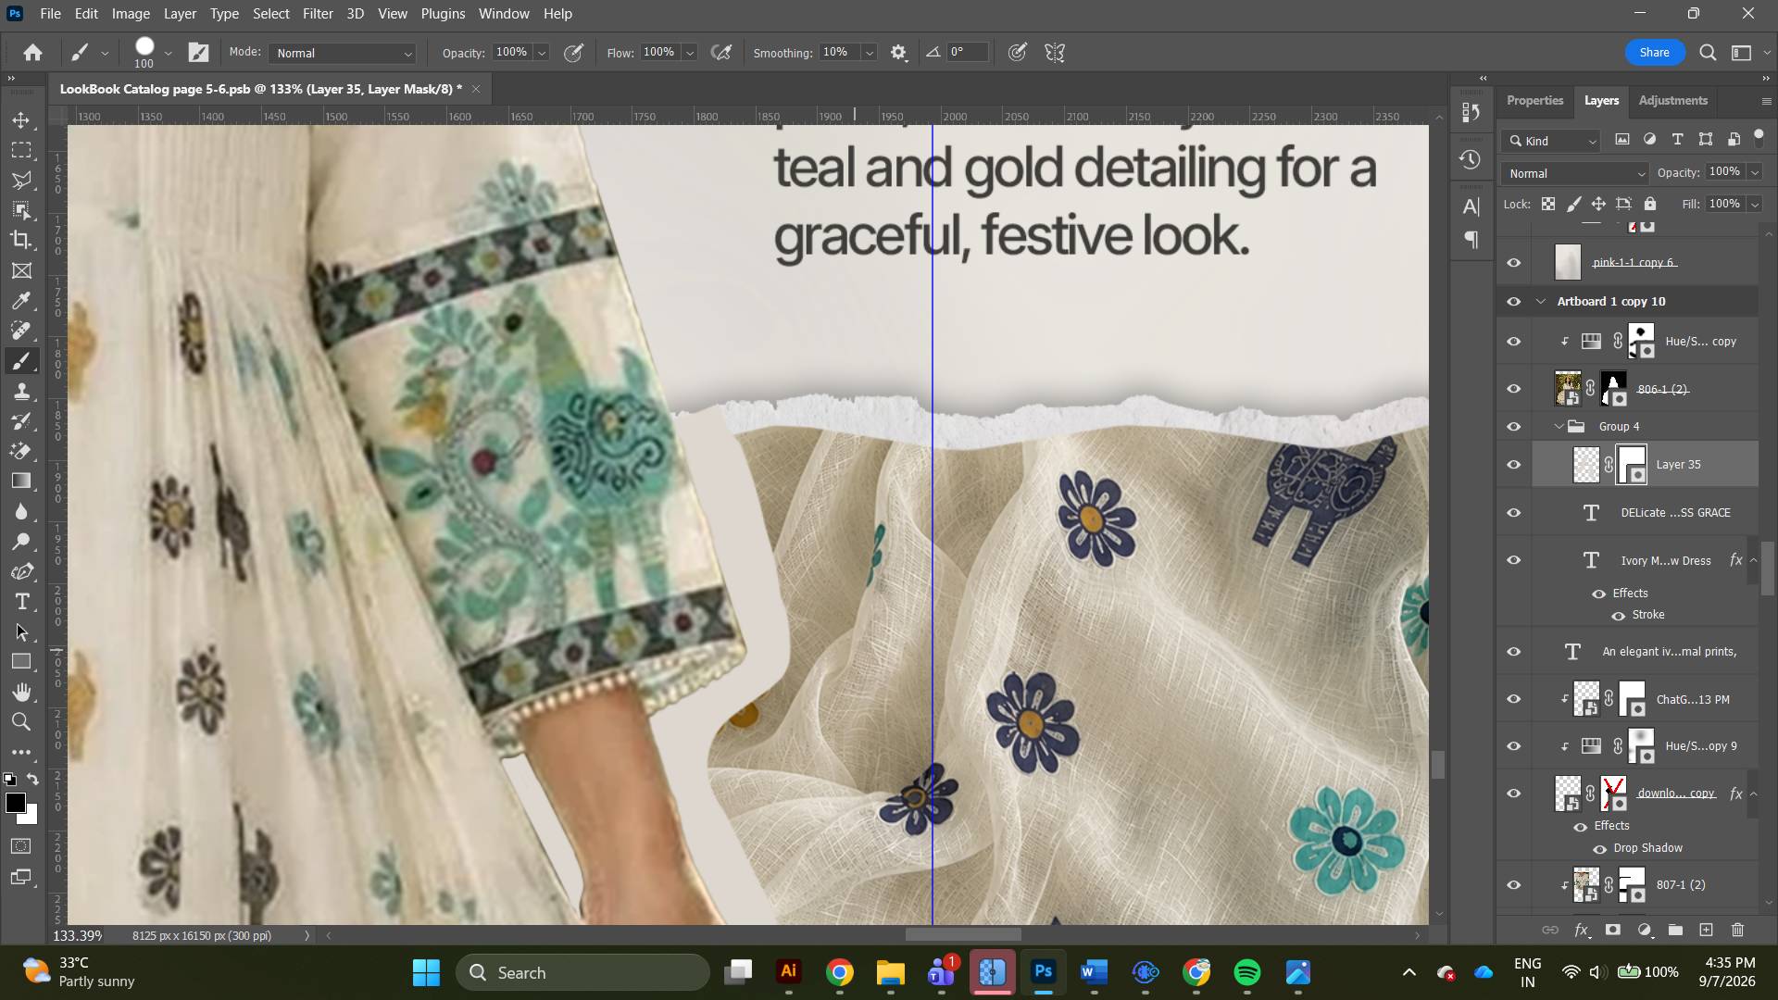
Task: Select the Move tool
Action: coord(21,120)
